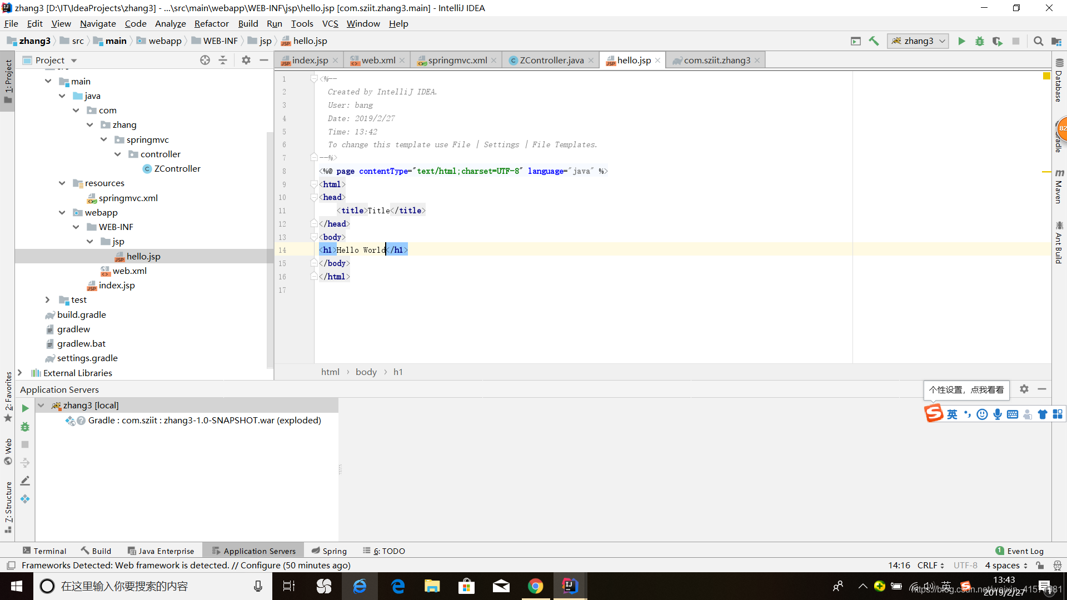Run the zhang3 configuration with green play
Viewport: 1067px width, 600px height.
tap(961, 41)
